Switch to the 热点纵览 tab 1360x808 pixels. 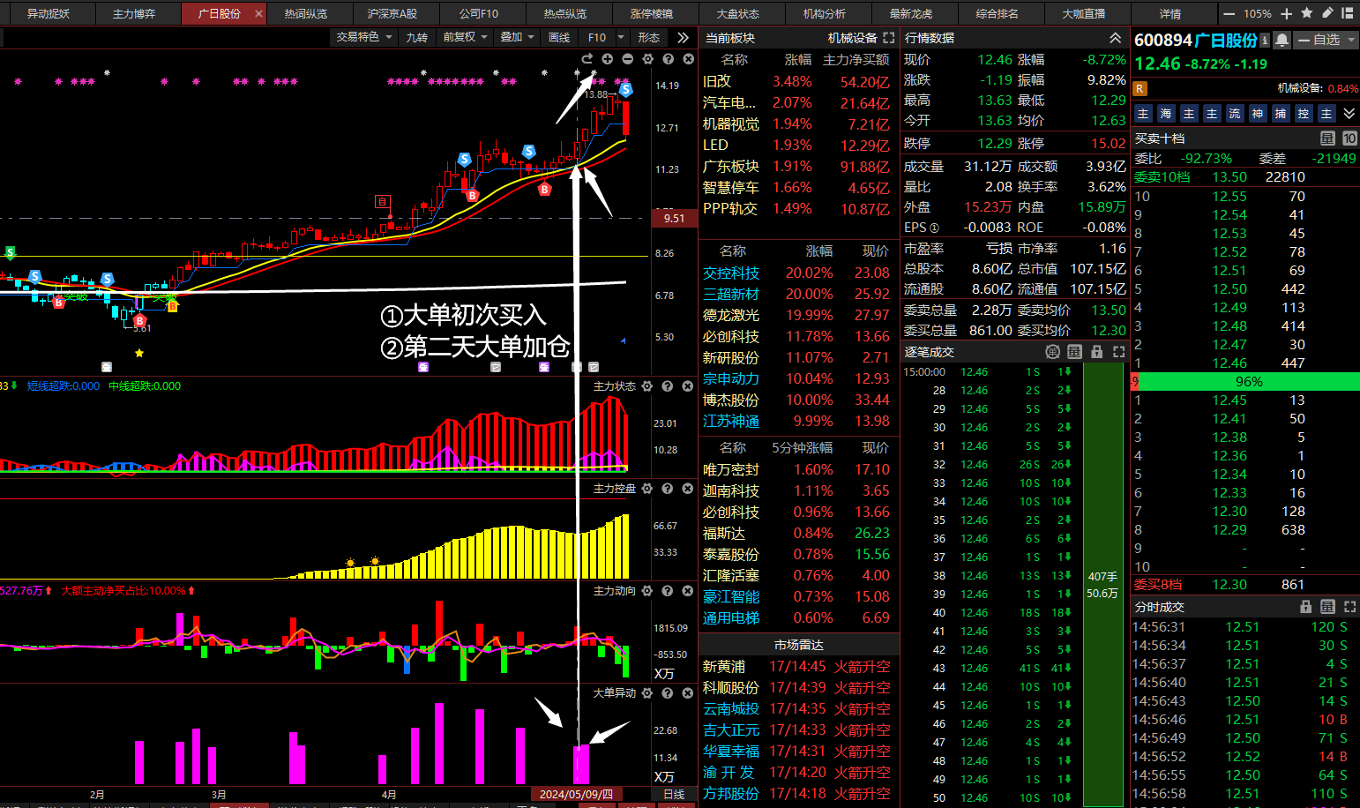pos(564,13)
